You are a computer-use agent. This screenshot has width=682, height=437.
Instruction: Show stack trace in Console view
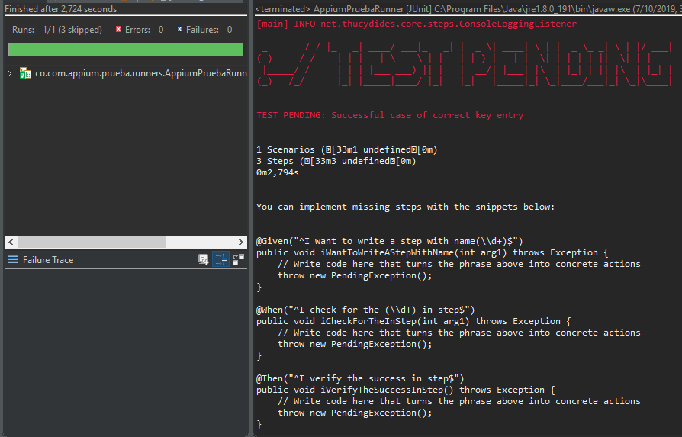tap(204, 260)
